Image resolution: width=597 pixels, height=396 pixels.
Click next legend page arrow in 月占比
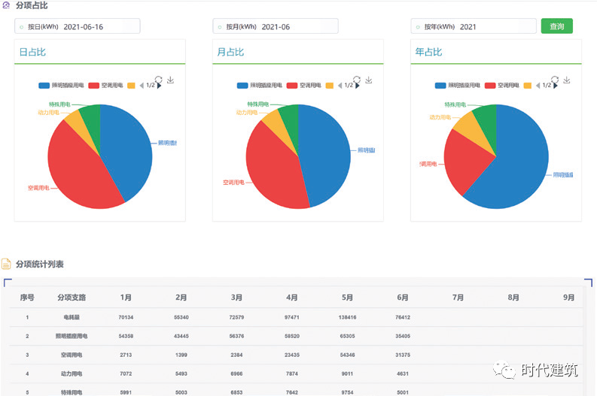[358, 86]
